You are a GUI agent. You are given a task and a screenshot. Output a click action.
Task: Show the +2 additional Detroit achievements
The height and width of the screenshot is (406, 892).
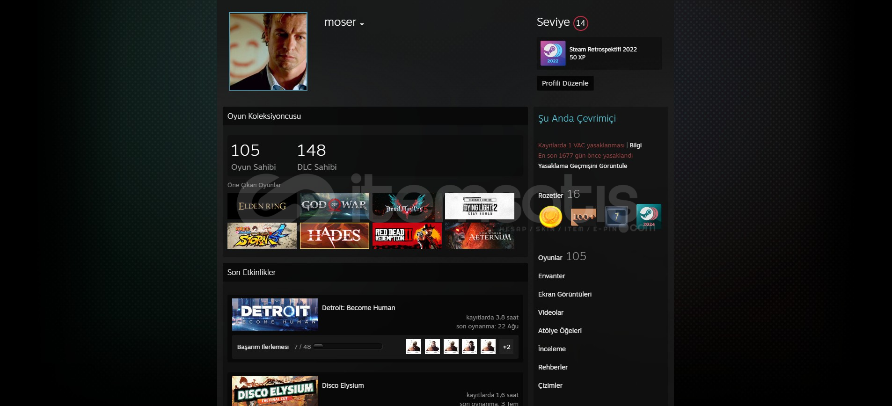click(506, 347)
